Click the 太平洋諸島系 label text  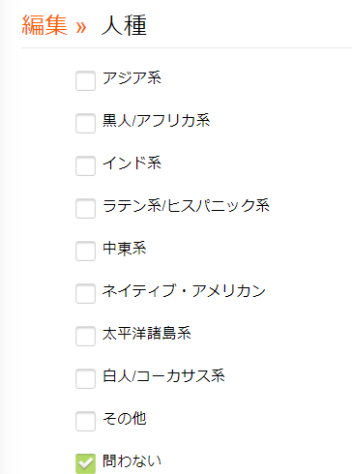(x=147, y=334)
